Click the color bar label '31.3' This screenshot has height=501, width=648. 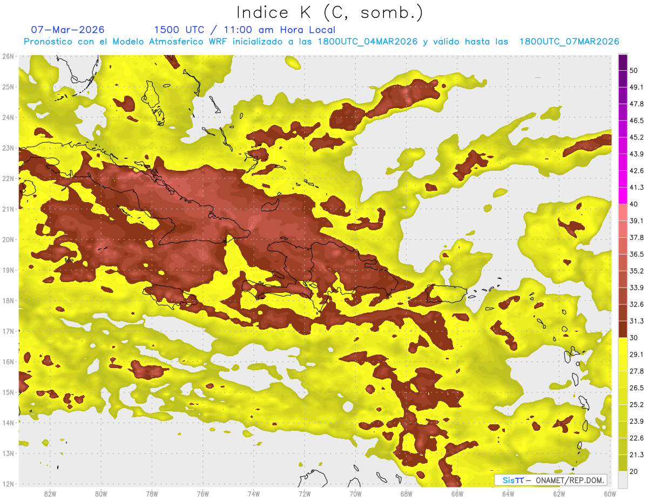pos(637,321)
